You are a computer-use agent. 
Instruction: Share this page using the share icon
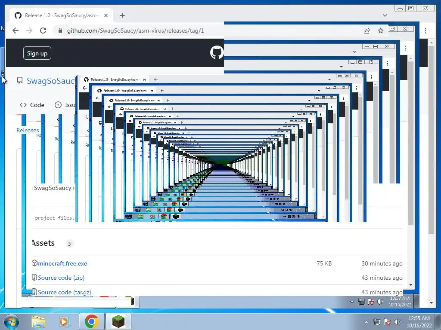tap(367, 31)
